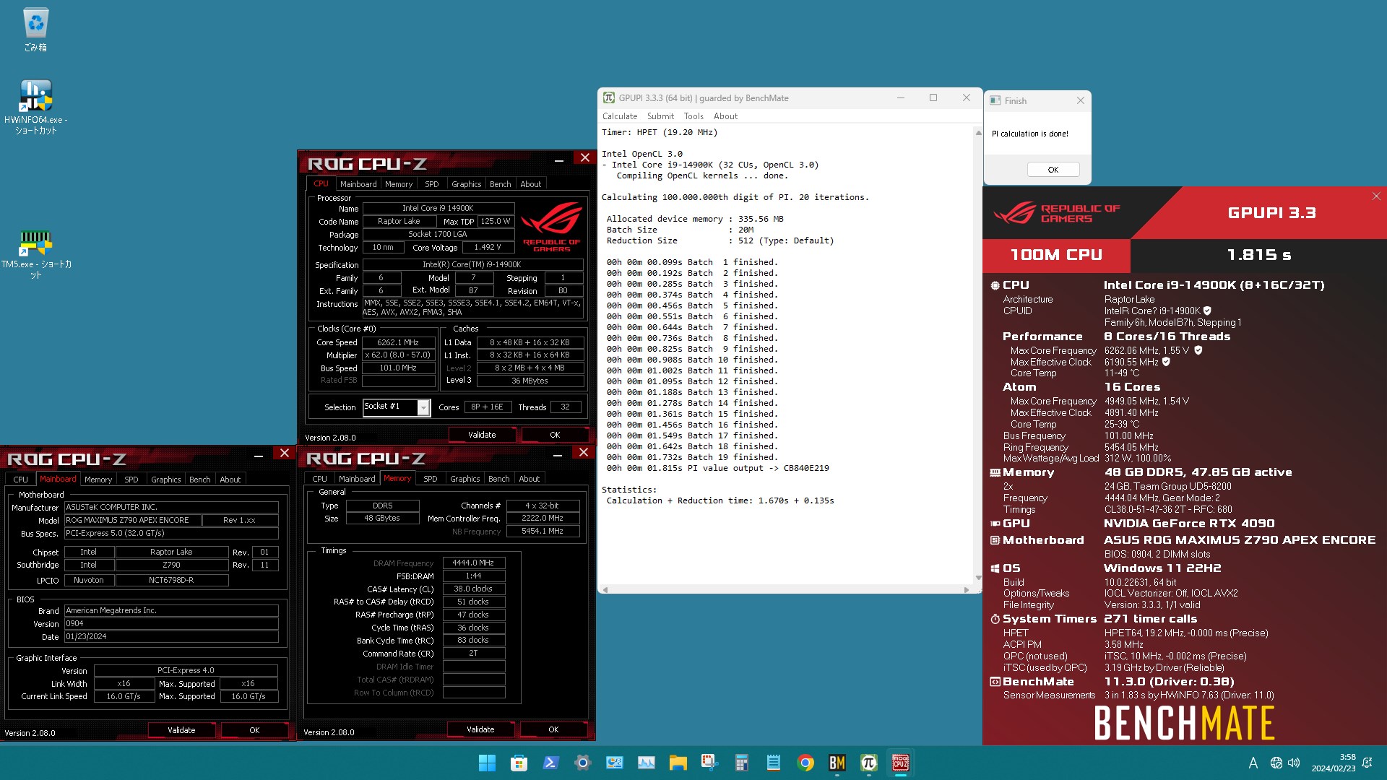Close the BenchMate GPUPI result panel
This screenshot has width=1387, height=780.
coord(1376,196)
